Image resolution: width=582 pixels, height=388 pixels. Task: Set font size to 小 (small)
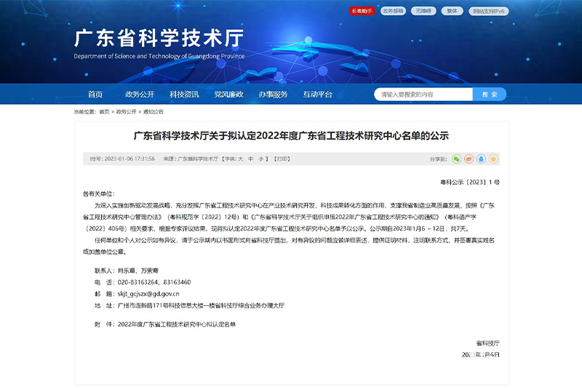261,158
